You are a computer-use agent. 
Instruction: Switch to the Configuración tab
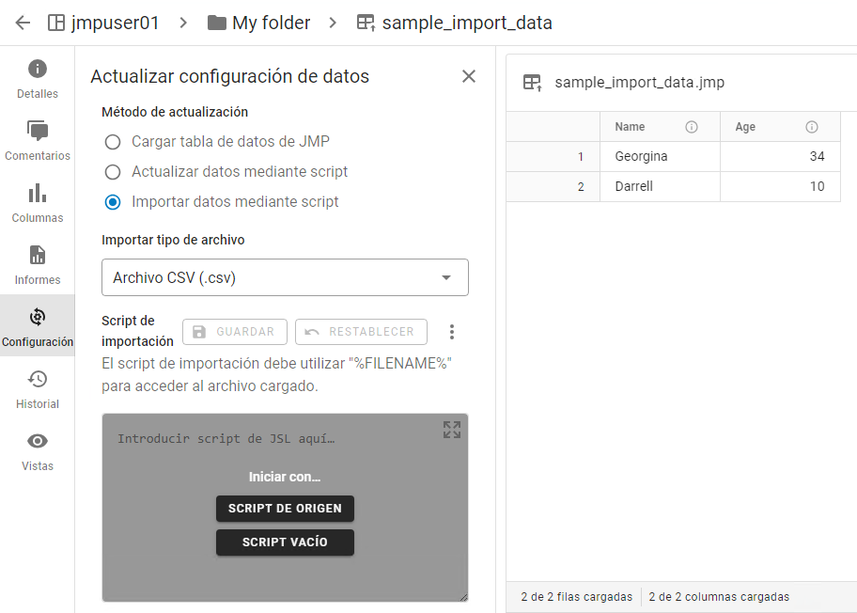[38, 327]
